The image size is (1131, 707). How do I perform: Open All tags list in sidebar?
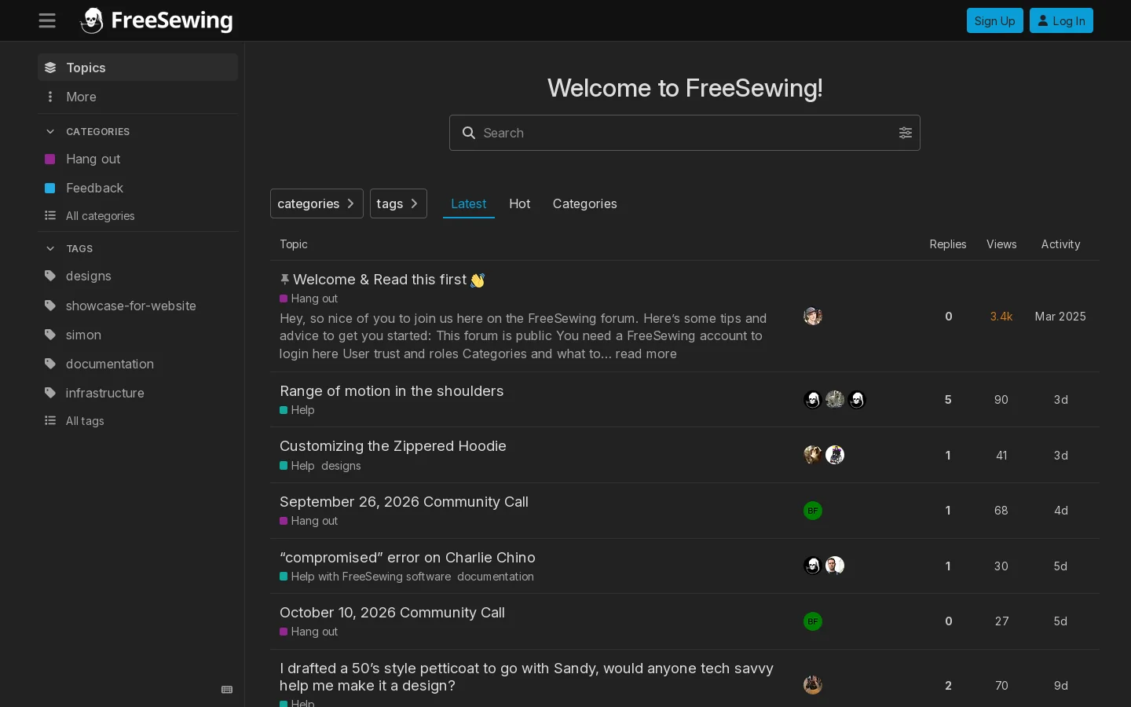[137, 421]
